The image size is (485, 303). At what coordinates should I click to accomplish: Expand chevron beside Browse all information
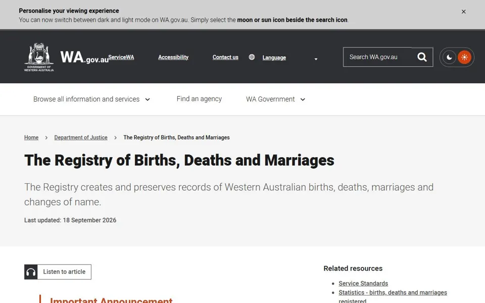pos(148,99)
